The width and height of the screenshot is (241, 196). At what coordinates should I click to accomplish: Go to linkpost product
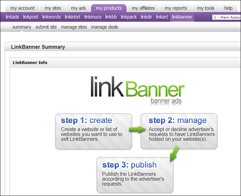click(x=31, y=17)
